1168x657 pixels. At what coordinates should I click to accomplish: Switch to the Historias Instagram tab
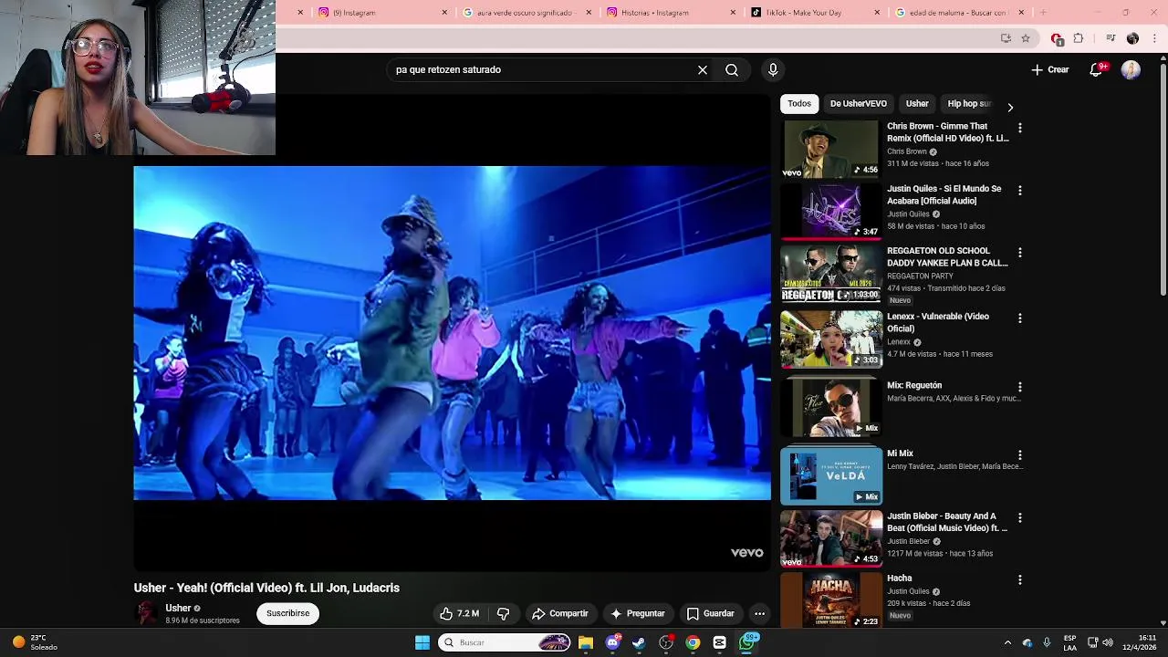670,13
